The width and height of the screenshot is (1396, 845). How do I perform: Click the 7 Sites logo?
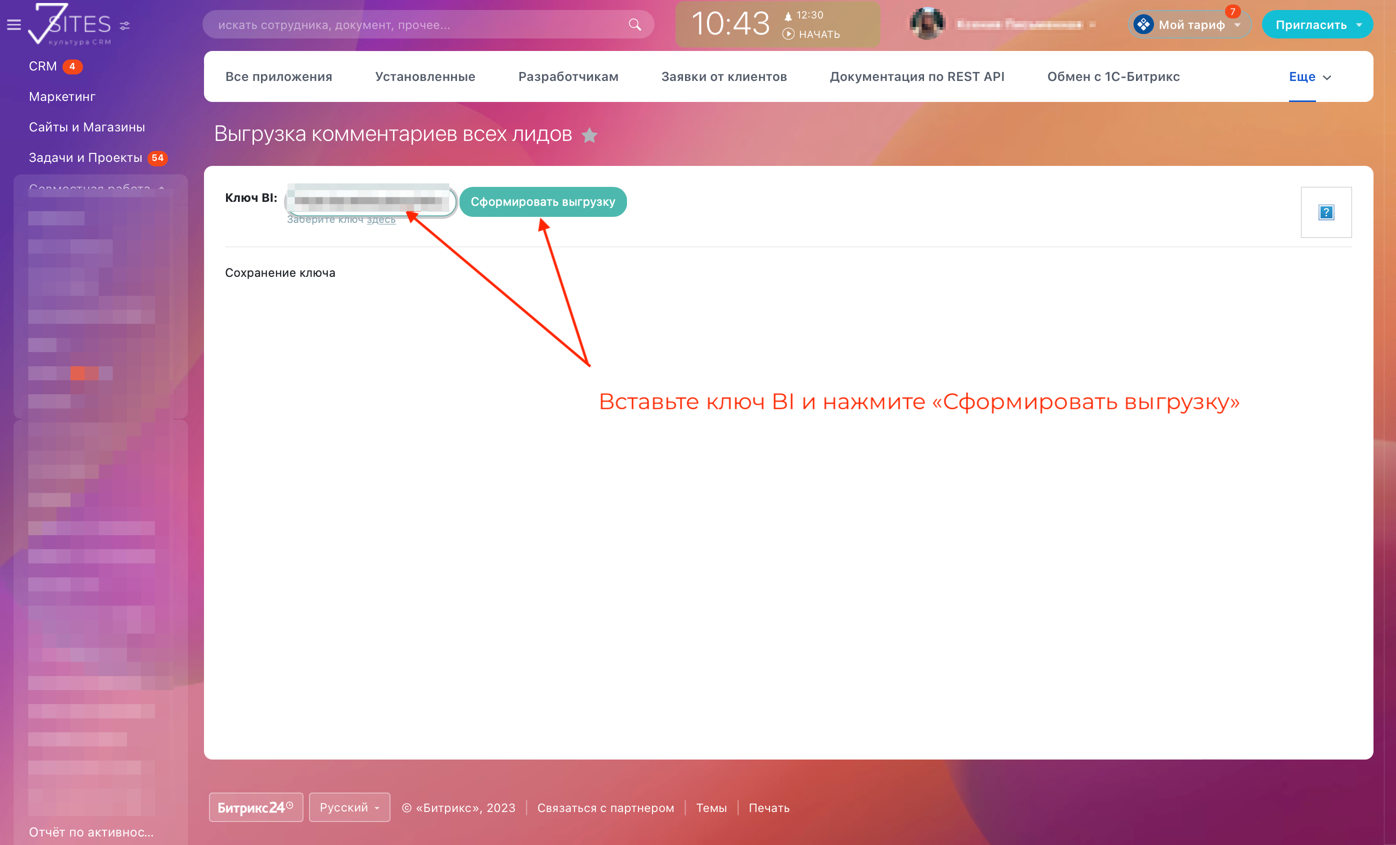pos(69,24)
